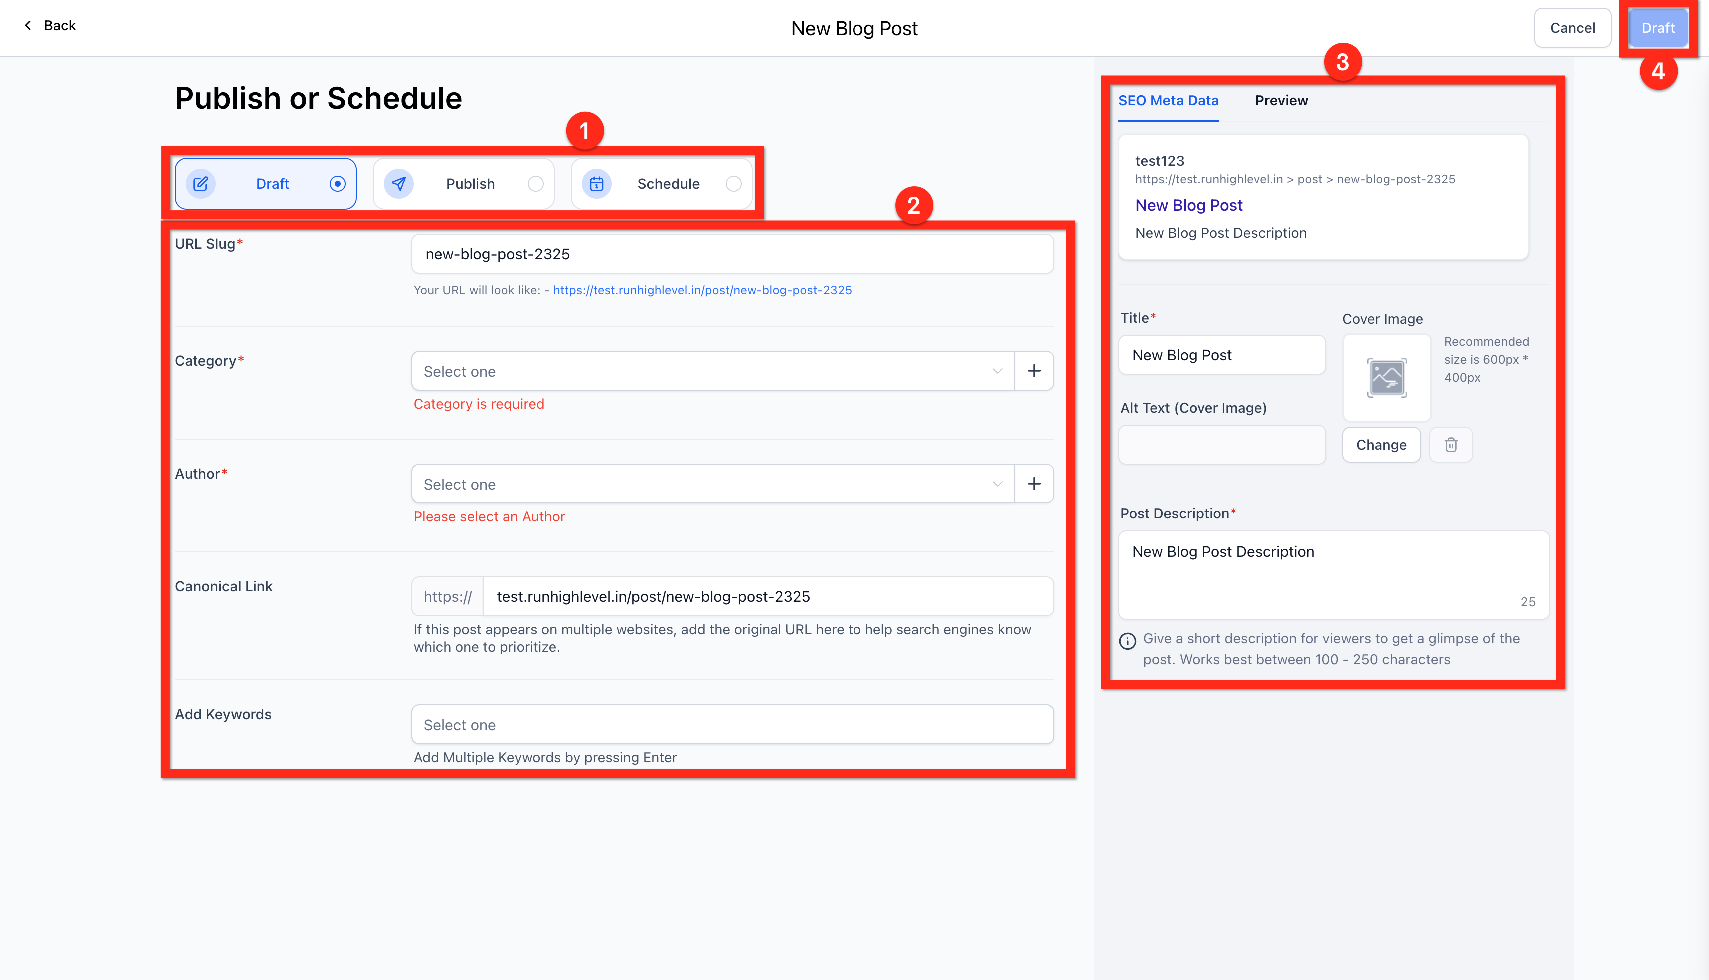Open the post URL preview link
1709x980 pixels.
pyautogui.click(x=702, y=290)
